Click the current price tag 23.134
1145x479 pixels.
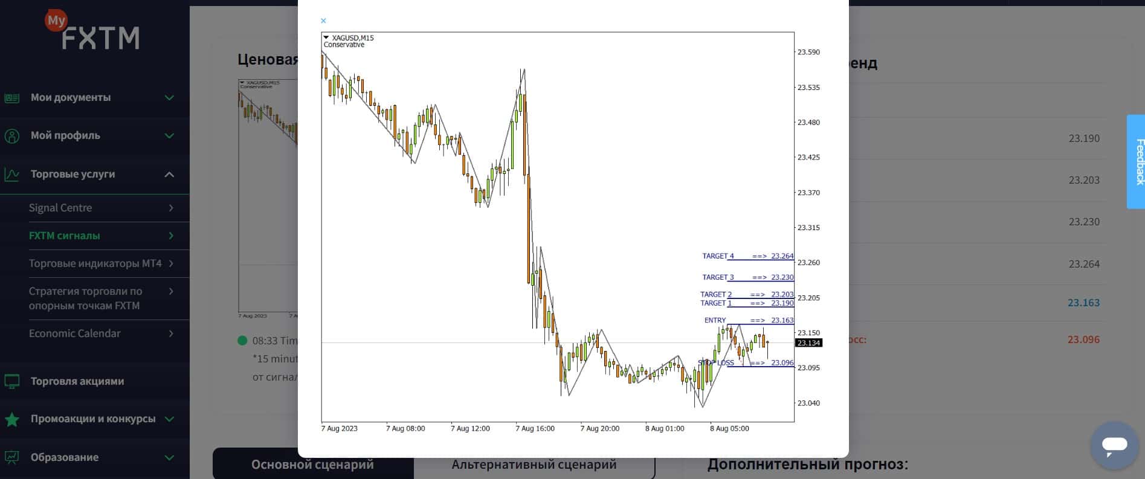coord(808,343)
